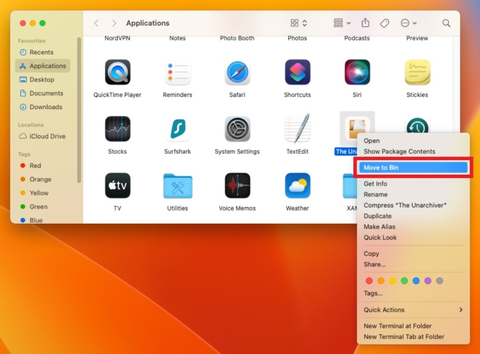Image resolution: width=480 pixels, height=354 pixels.
Task: Click the NordVPN label
Action: (118, 38)
